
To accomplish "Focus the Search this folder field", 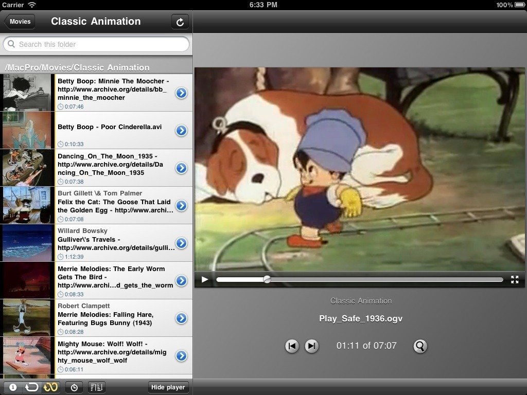I will tap(96, 44).
